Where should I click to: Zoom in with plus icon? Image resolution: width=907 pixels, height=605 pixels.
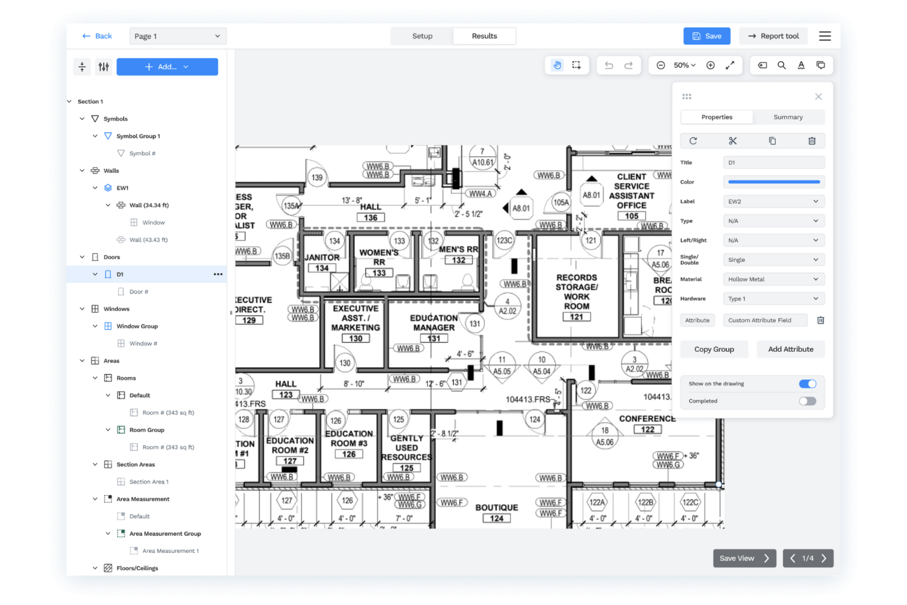pyautogui.click(x=710, y=65)
